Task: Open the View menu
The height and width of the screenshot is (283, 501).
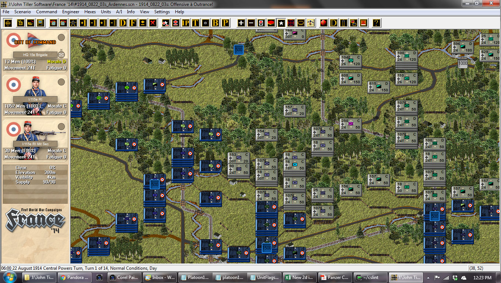Action: click(x=144, y=12)
